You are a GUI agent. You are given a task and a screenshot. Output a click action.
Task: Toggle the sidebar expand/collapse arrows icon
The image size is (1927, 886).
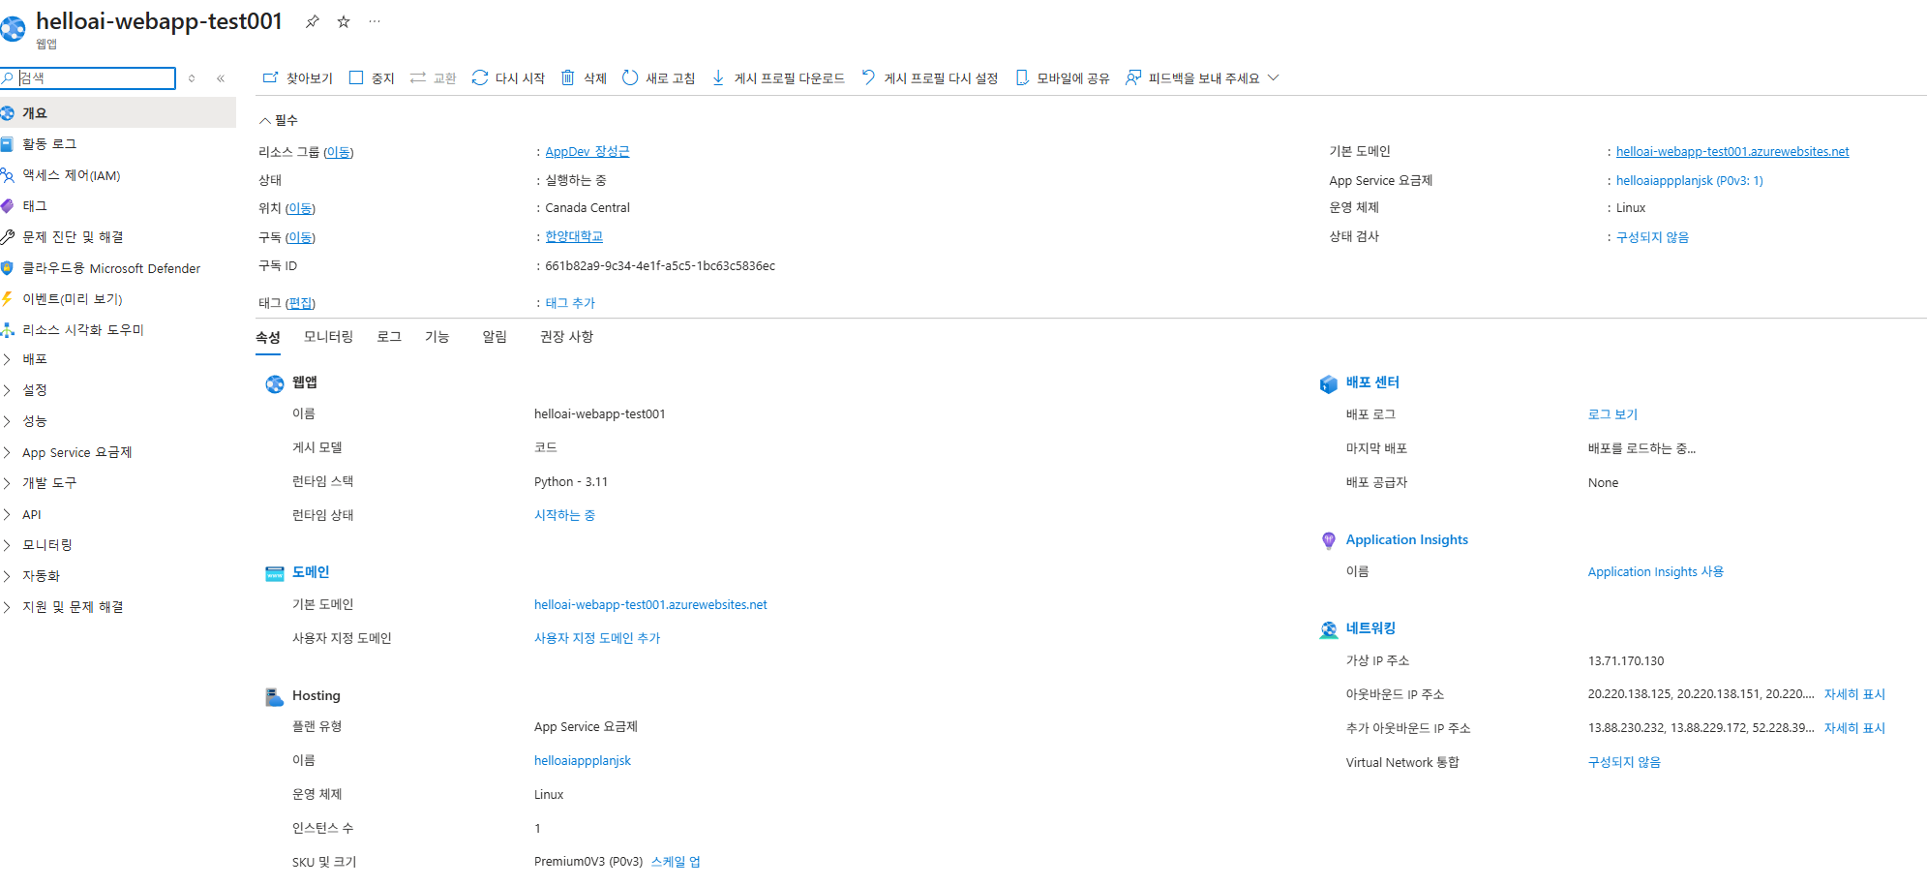tap(192, 78)
